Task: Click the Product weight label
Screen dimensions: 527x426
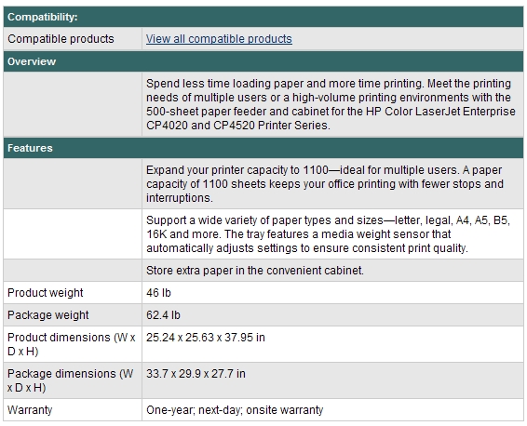Action: (45, 293)
